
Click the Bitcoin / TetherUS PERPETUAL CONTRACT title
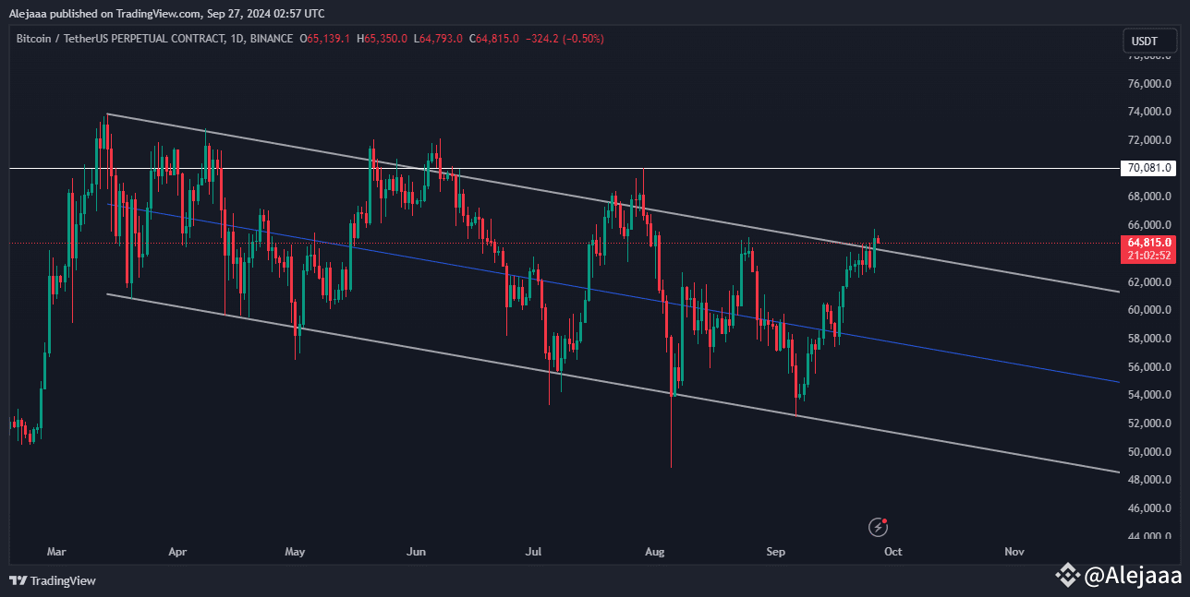tap(120, 39)
